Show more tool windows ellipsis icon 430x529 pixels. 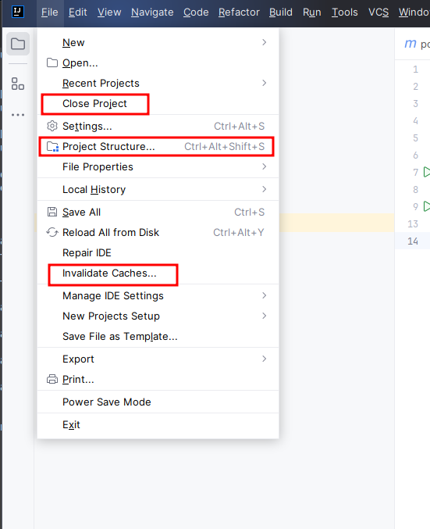18,115
